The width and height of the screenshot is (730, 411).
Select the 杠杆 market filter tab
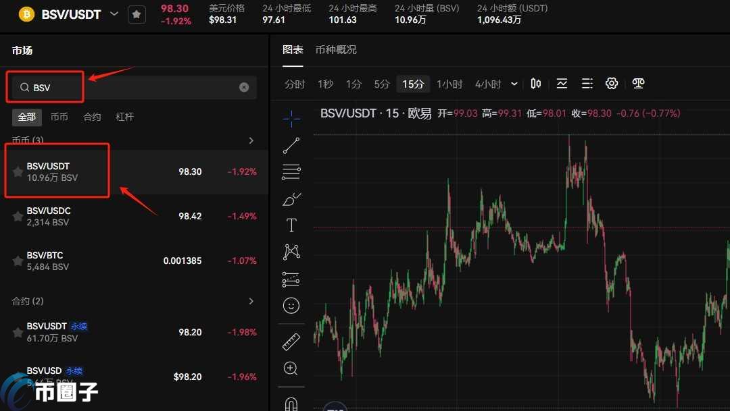124,117
